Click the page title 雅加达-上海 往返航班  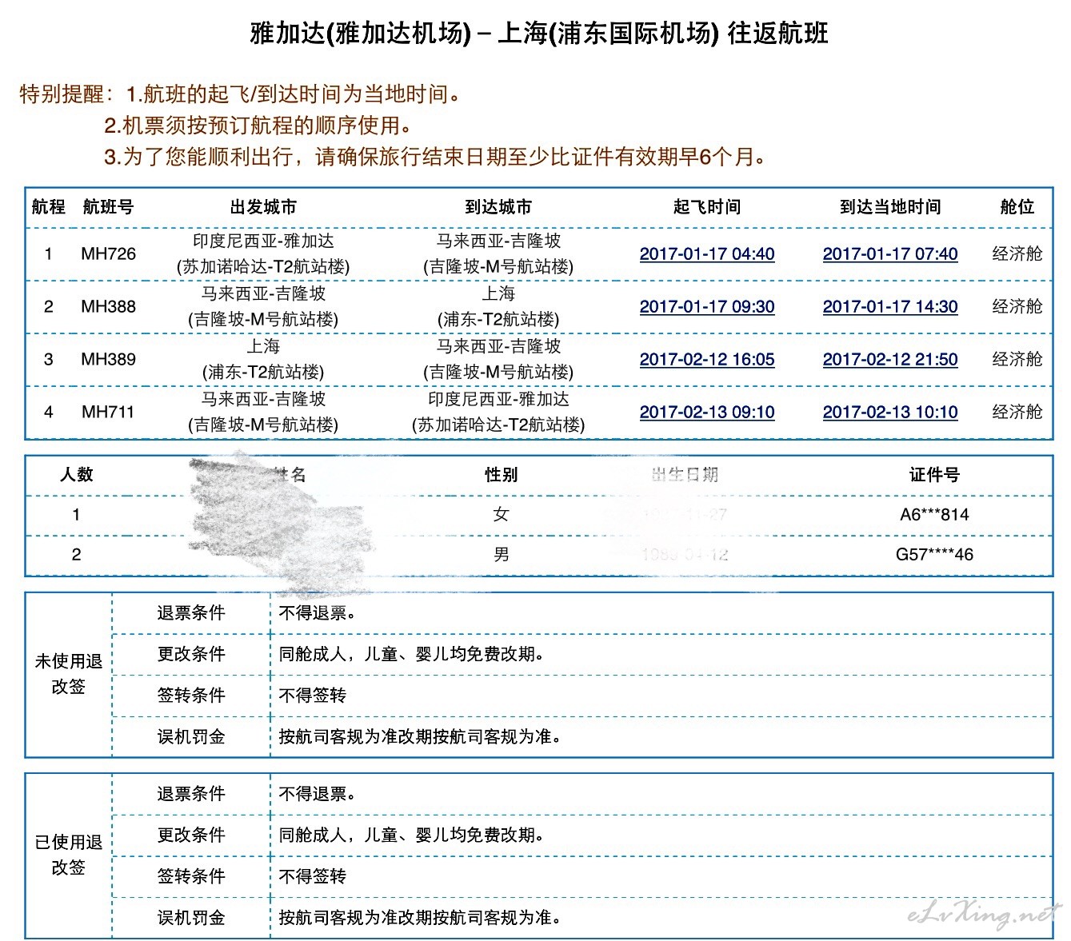(540, 34)
